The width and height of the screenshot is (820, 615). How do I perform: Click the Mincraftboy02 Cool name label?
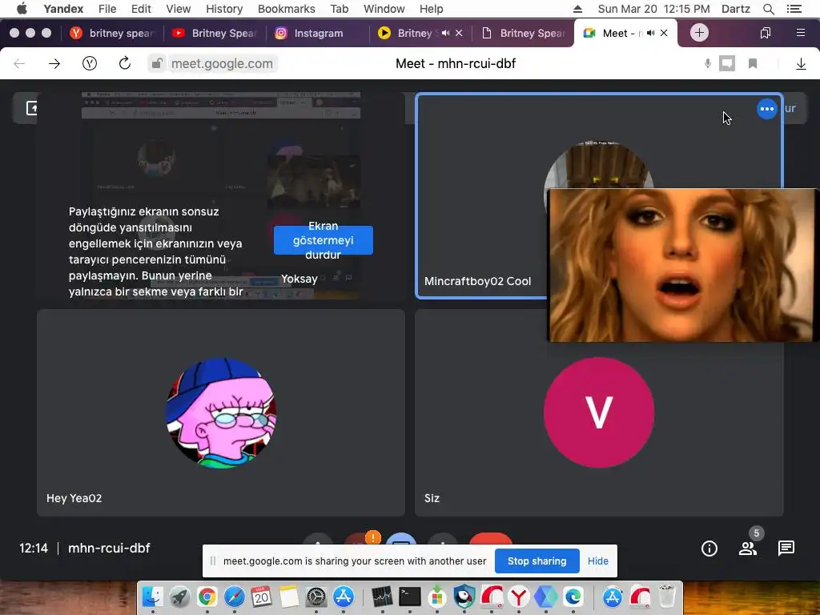click(477, 281)
